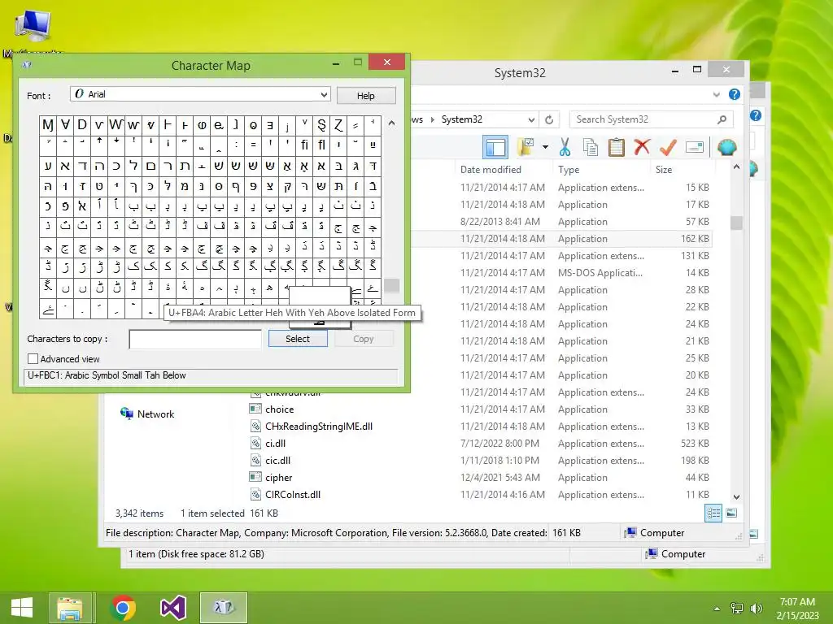The image size is (833, 624).
Task: Click the Copy pages icon in System32 toolbar
Action: click(x=591, y=147)
